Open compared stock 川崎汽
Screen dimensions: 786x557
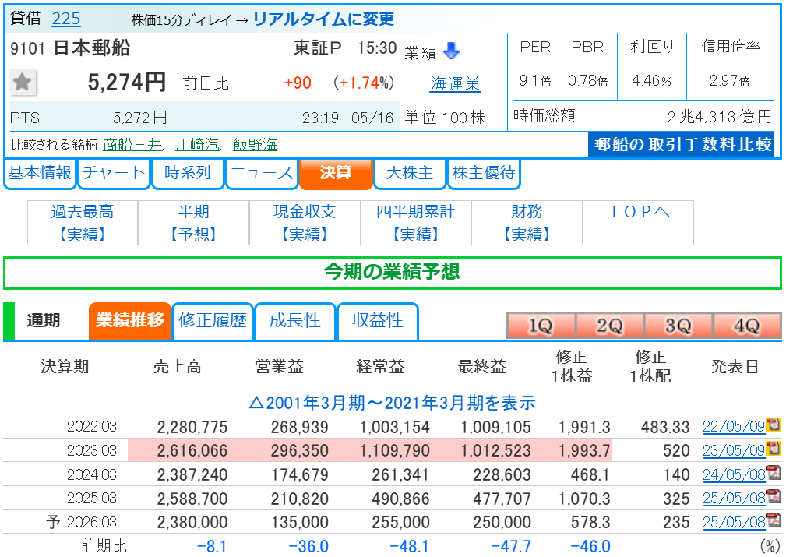point(198,145)
